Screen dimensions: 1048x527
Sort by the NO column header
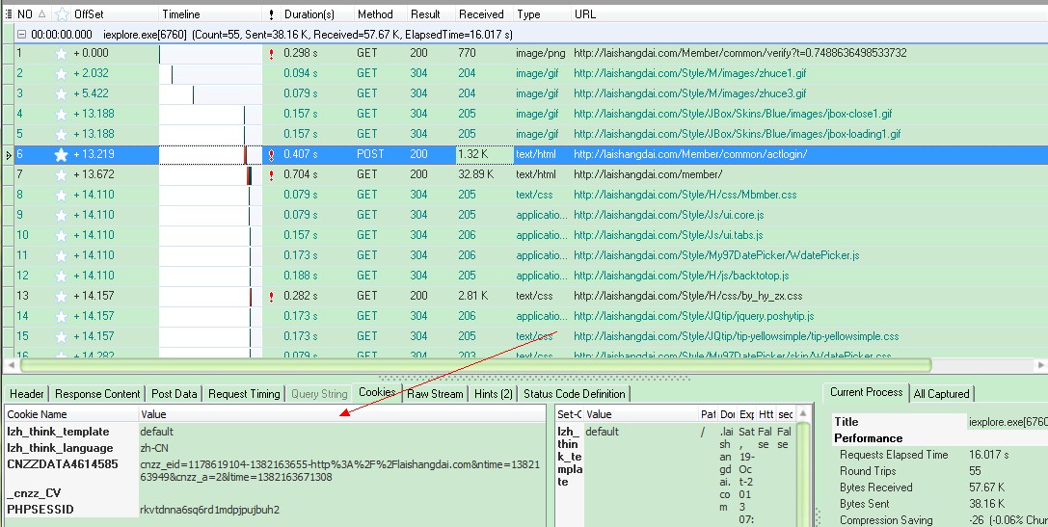[x=25, y=14]
